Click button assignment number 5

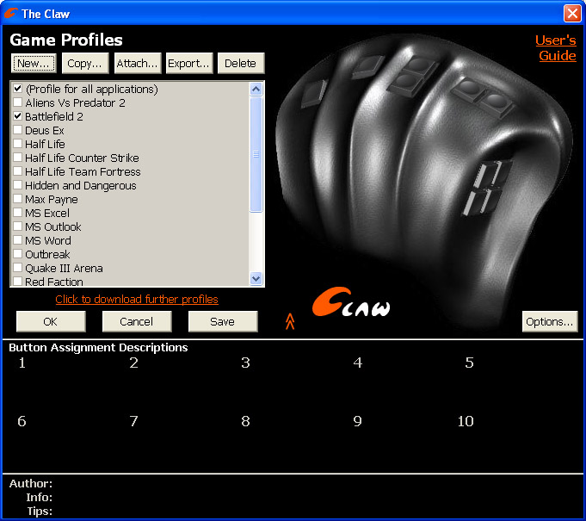click(x=469, y=363)
